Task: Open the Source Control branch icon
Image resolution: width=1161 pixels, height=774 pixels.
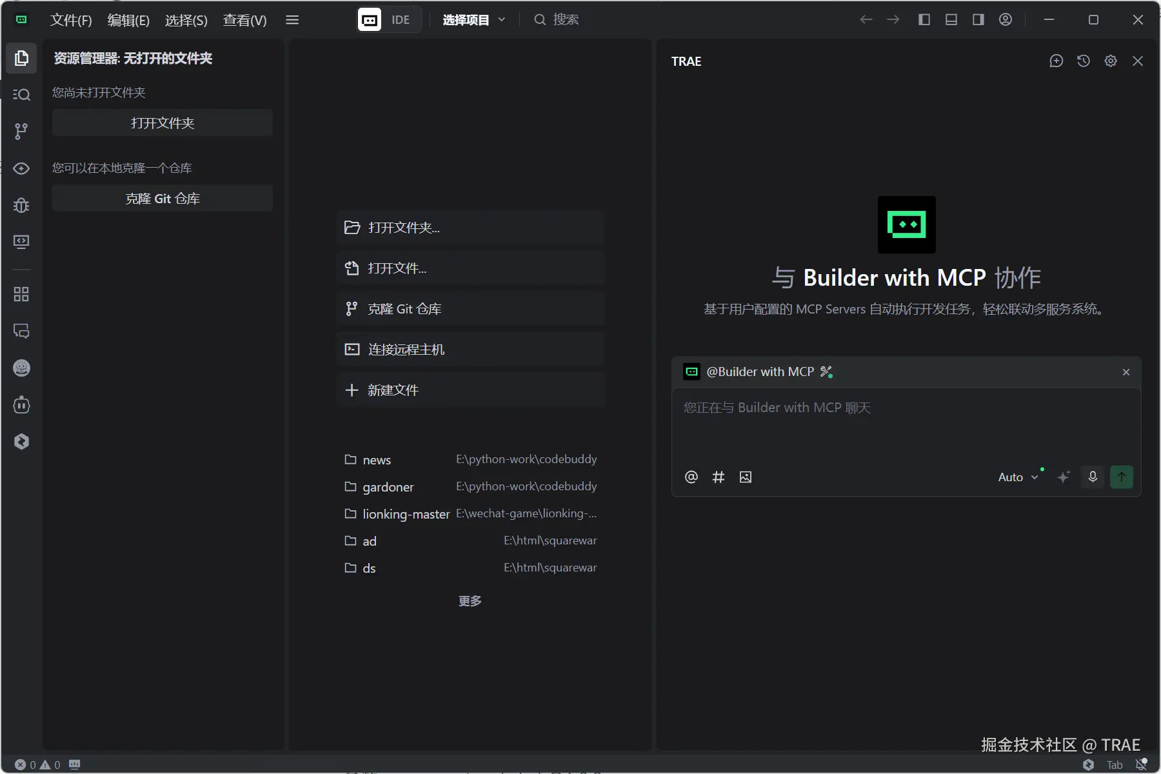Action: 21,132
